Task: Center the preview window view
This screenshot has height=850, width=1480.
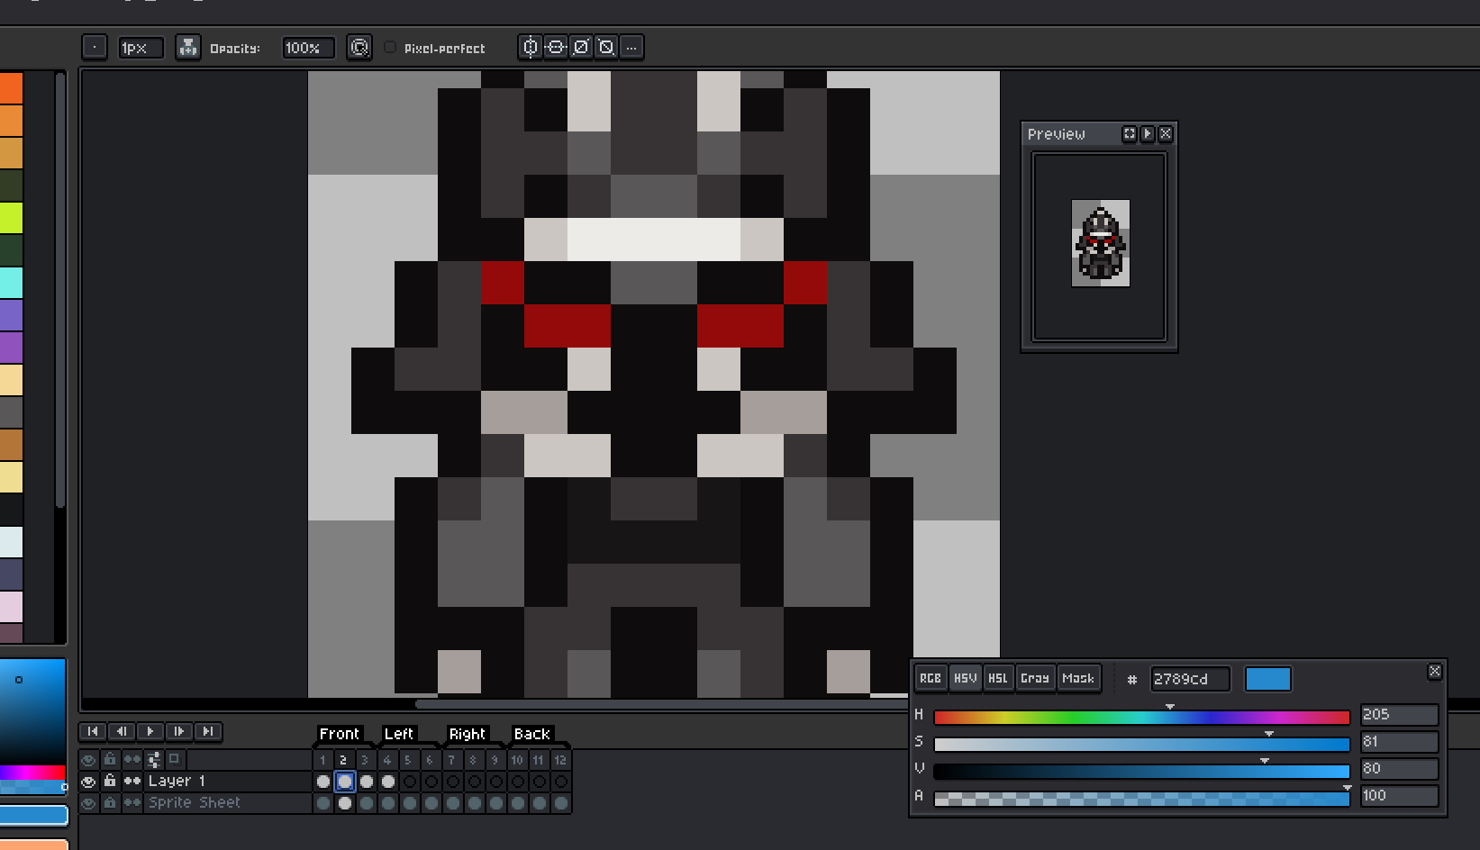Action: pos(1130,133)
